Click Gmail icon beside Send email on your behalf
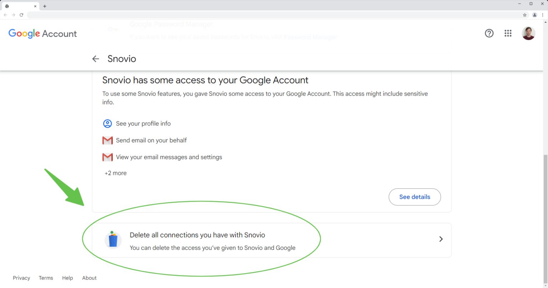 107,140
